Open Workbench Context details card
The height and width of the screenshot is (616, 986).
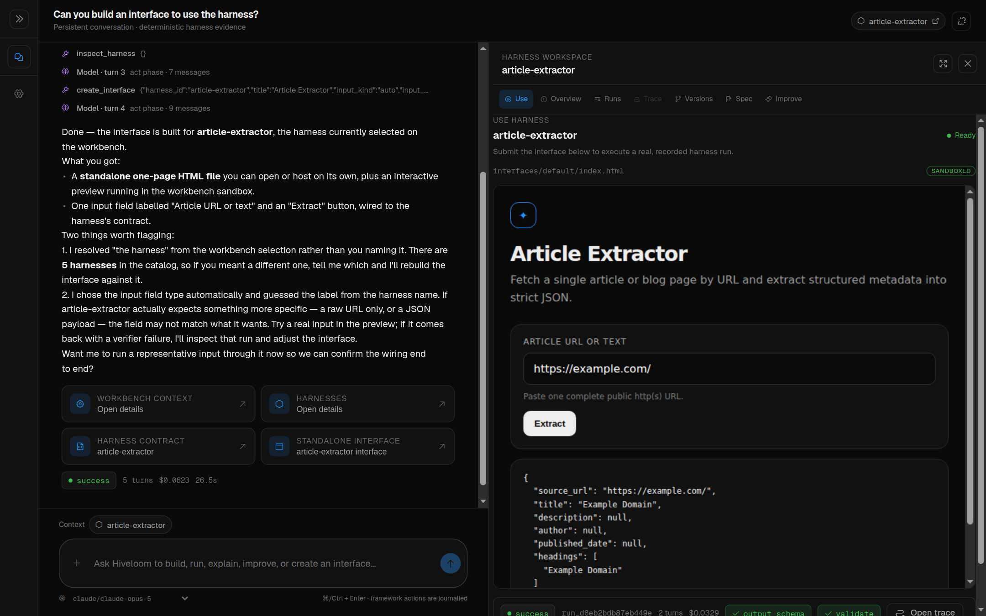pyautogui.click(x=158, y=404)
